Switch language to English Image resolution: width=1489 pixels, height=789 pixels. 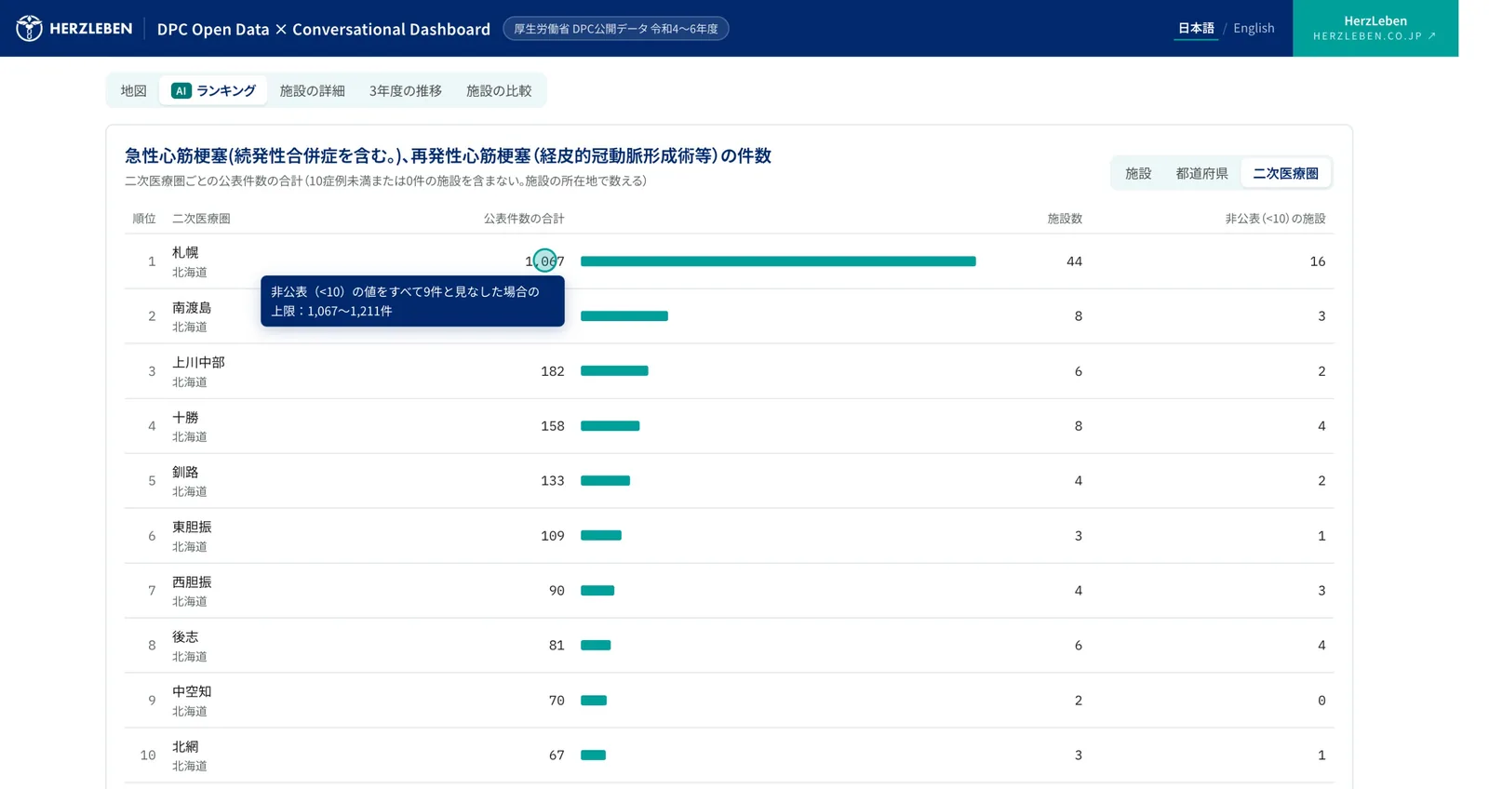(x=1254, y=28)
